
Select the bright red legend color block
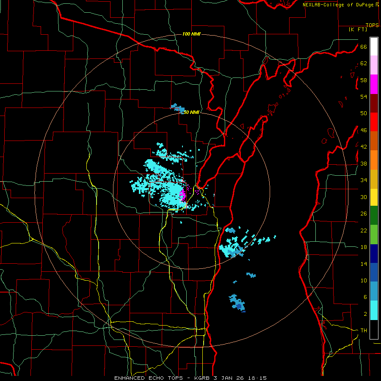(x=374, y=122)
